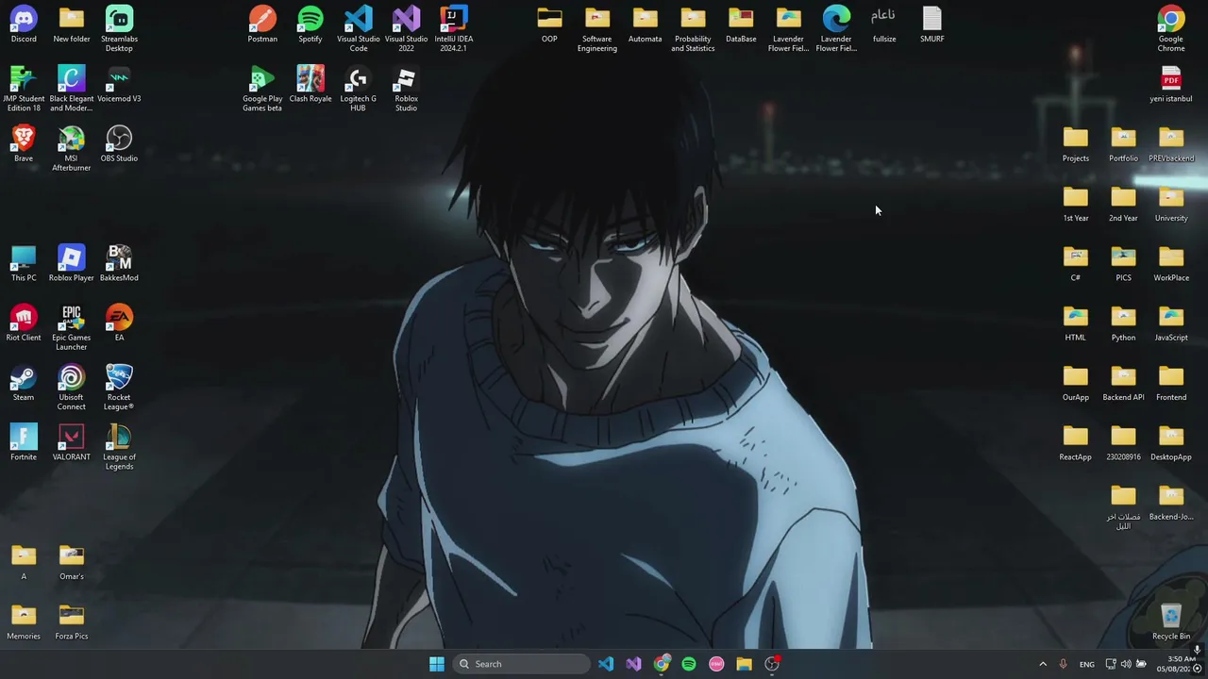Select the Forza Pics folder
This screenshot has width=1208, height=679.
[72, 622]
